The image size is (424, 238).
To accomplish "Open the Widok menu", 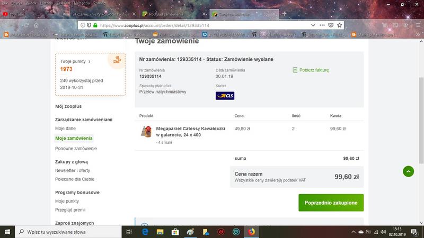I will tap(31, 3).
